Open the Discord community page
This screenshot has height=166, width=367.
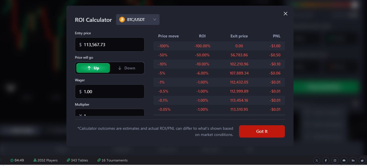344,160
